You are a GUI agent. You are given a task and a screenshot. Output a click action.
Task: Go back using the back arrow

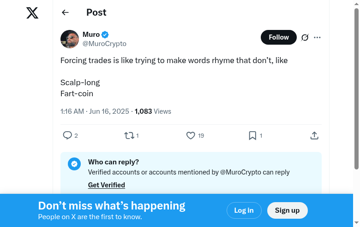click(x=65, y=13)
